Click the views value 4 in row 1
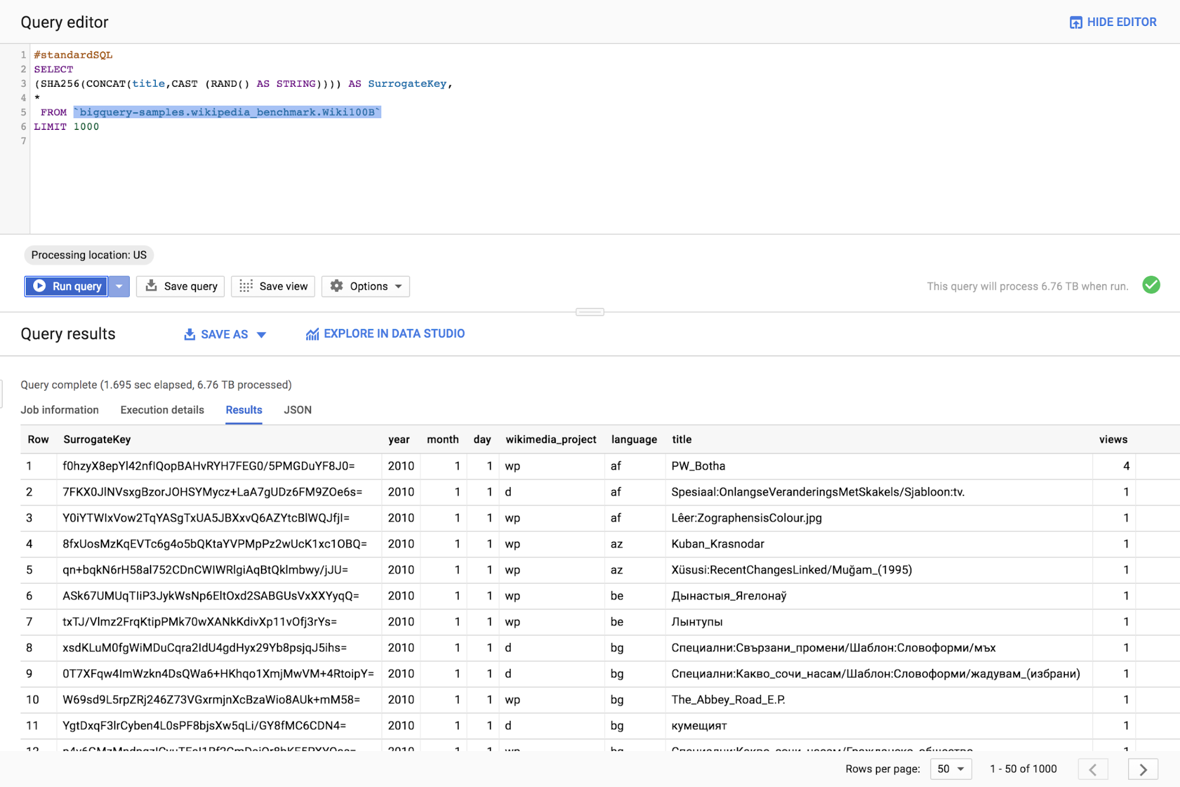The height and width of the screenshot is (787, 1180). [x=1126, y=466]
